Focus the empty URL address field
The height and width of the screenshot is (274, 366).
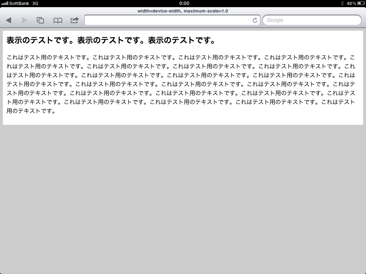[172, 20]
